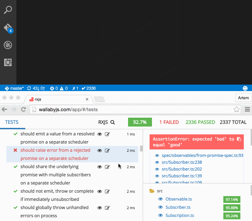Screen dimensions: 252x221
Task: Open spec/observables/from-promise-spec.ts:93 link
Action: [202, 156]
